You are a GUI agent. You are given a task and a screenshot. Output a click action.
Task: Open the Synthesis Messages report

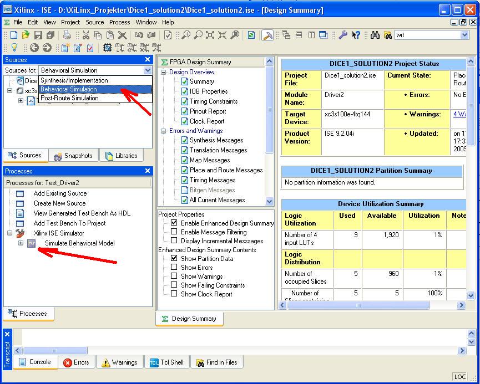coord(216,140)
